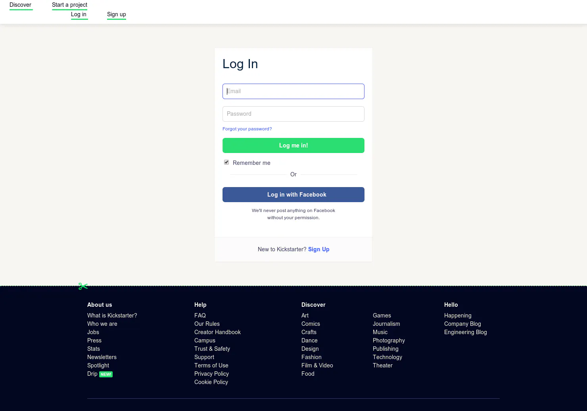Screen dimensions: 587x411
Task: Visit What is Kickstarter? in the footer
Action: [x=112, y=315]
